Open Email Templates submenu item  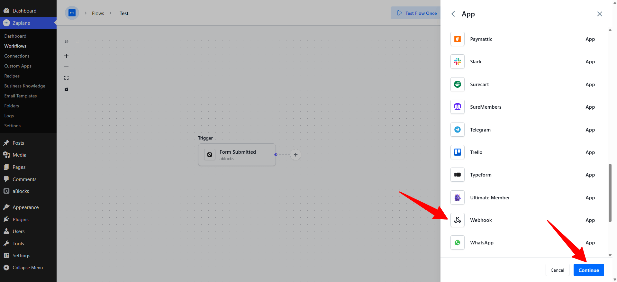pos(21,96)
